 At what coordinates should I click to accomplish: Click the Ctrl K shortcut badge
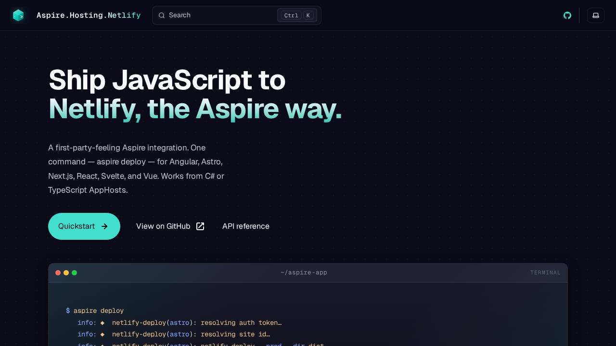click(297, 15)
